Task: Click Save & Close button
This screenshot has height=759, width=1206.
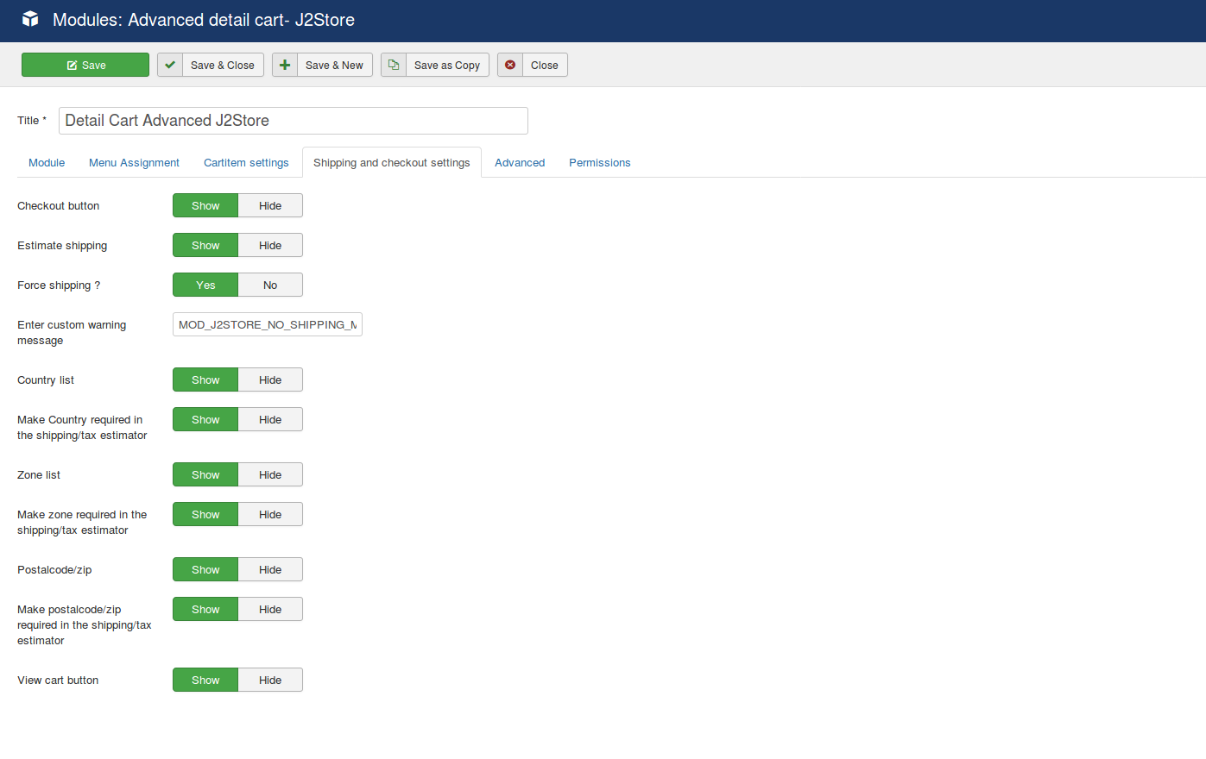Action: [x=211, y=65]
